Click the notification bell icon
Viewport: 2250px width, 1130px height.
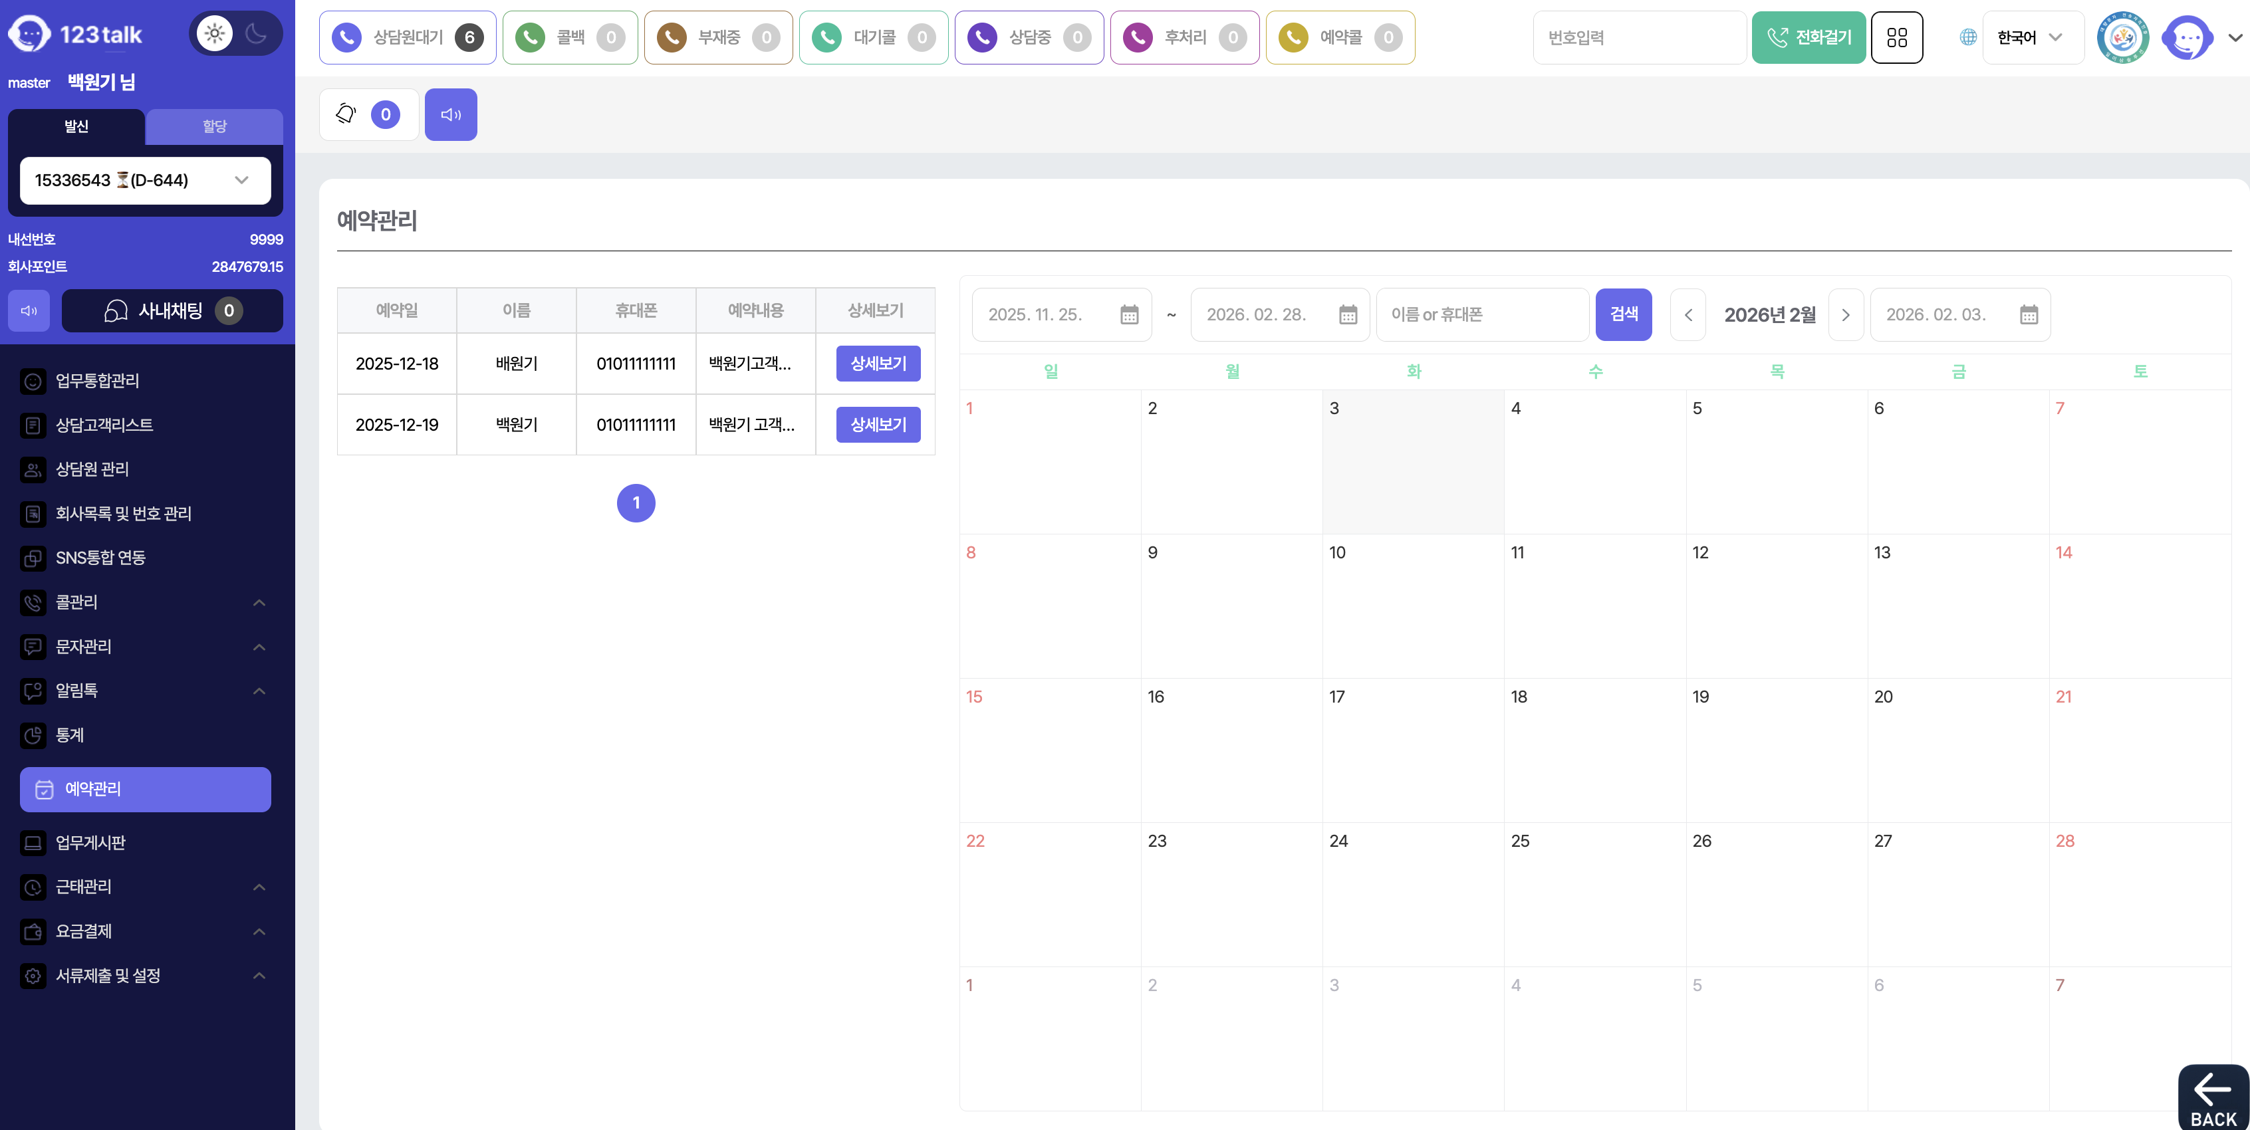pyautogui.click(x=347, y=114)
